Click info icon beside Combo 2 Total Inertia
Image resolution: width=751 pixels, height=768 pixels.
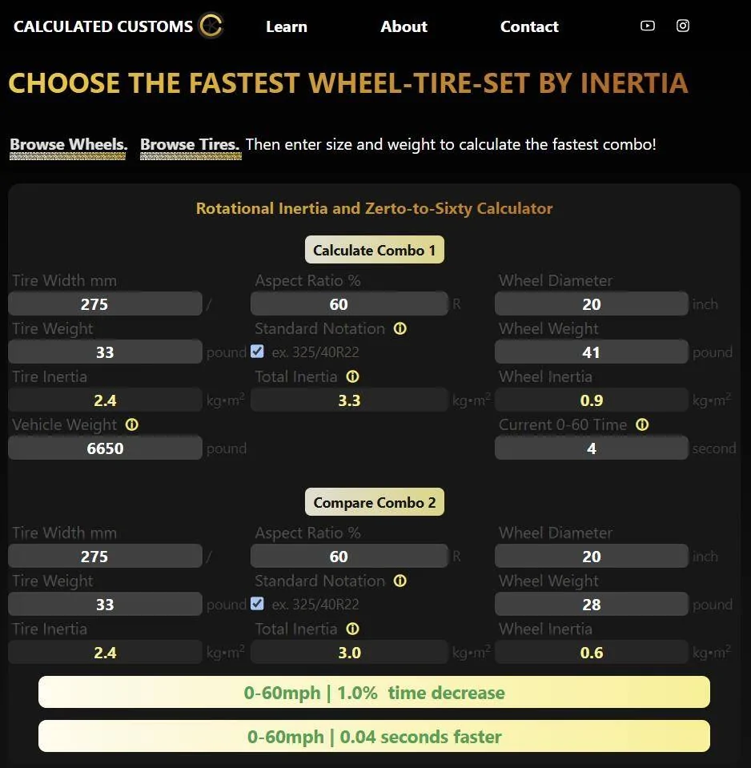tap(352, 629)
